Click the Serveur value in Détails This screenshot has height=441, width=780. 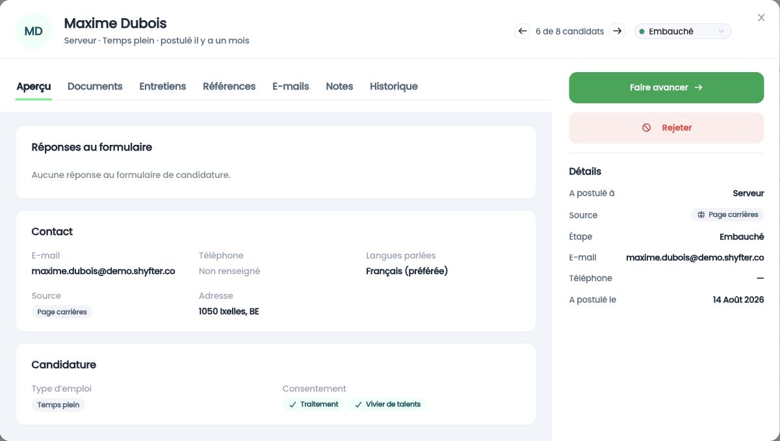(748, 193)
